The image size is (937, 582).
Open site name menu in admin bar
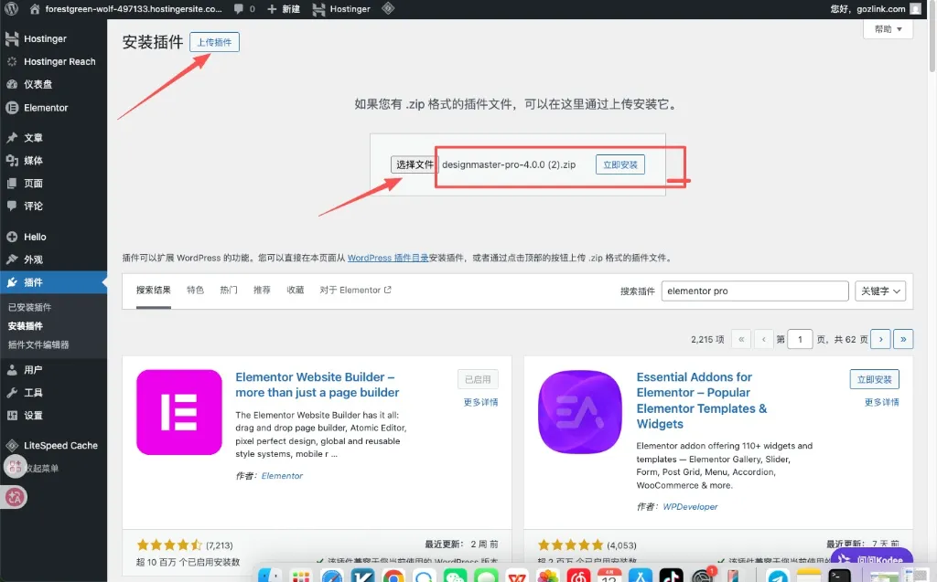click(x=134, y=9)
